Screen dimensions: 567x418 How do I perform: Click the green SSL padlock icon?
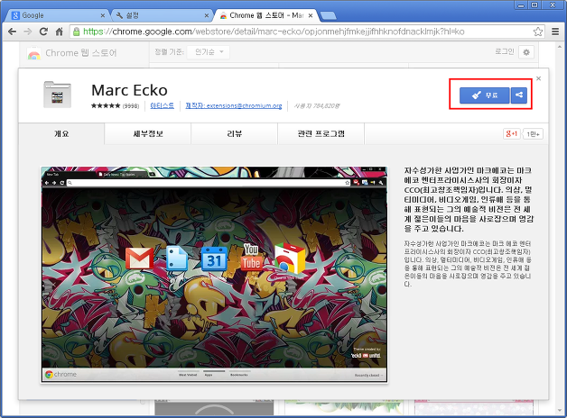pos(77,32)
